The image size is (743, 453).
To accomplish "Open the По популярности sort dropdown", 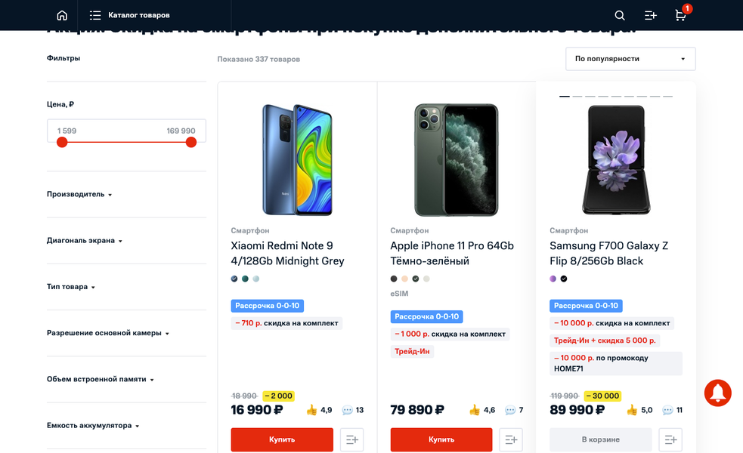I will coord(630,59).
